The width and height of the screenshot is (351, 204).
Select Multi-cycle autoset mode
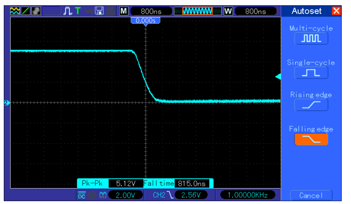pyautogui.click(x=311, y=39)
